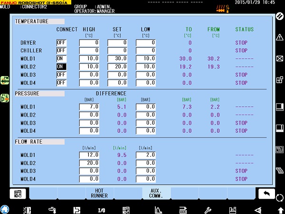Click the diagonal-striped screen capture icon
285x214 pixels.
point(280,150)
